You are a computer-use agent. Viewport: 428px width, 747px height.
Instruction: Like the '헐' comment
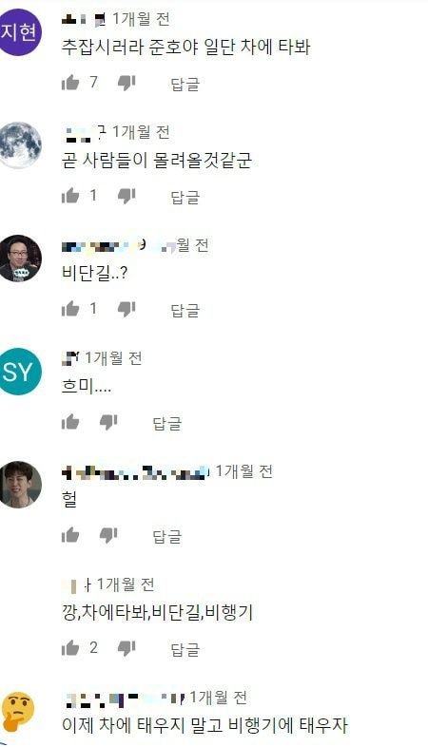tap(70, 535)
